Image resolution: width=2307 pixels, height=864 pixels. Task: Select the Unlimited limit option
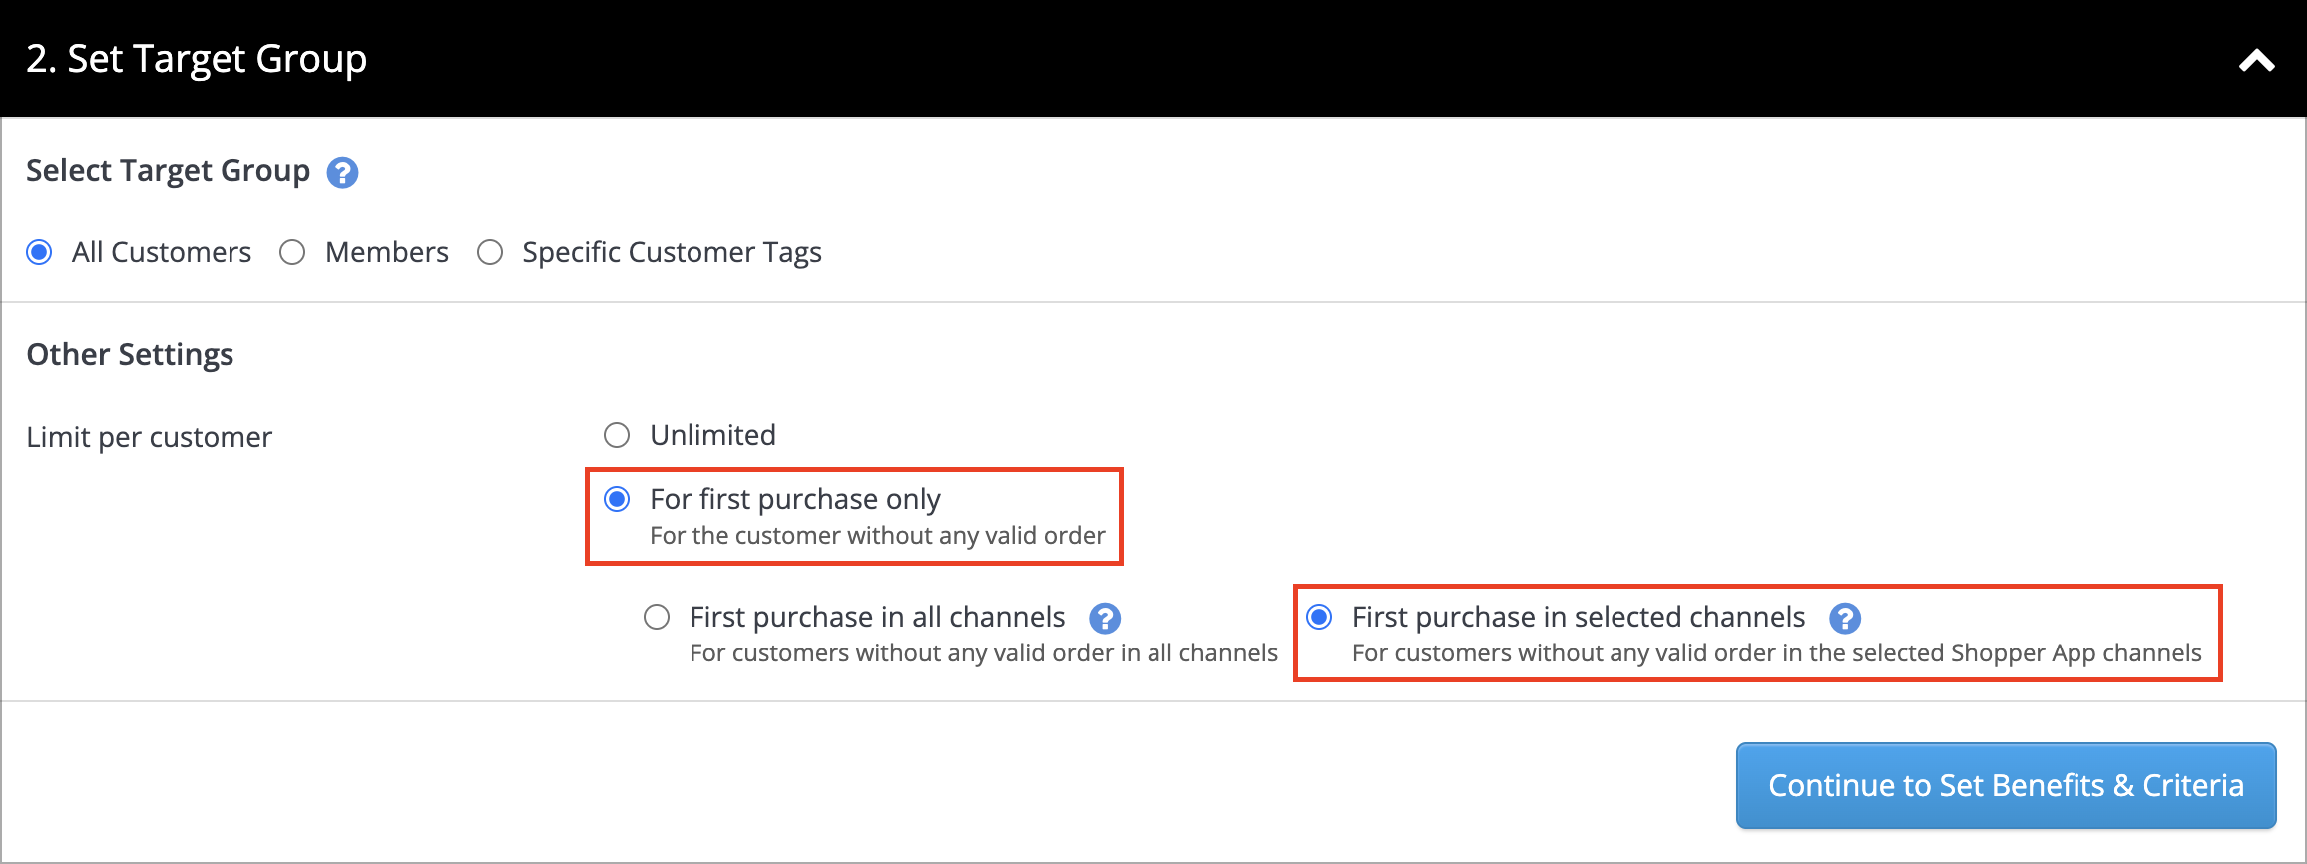coord(617,435)
